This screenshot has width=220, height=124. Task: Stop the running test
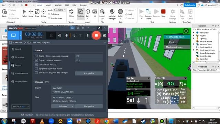tap(163, 13)
